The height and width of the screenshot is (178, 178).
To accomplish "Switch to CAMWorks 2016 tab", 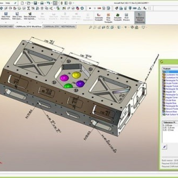I will [x=52, y=26].
